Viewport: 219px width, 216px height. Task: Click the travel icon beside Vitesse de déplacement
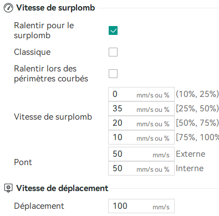coord(8,188)
